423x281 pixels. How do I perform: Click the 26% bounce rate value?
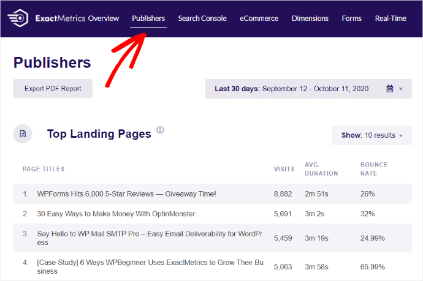[367, 194]
